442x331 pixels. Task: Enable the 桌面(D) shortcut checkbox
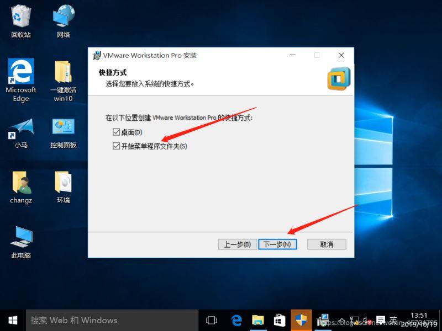click(x=116, y=132)
